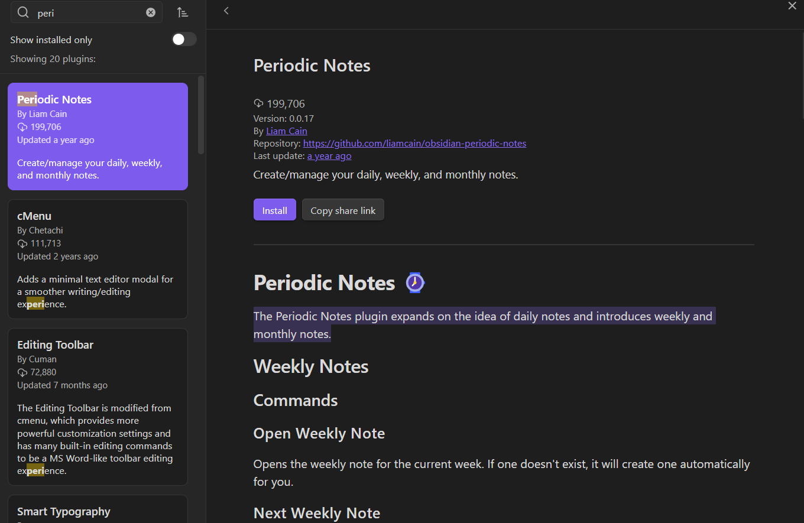Open the cMenu plugin details
The height and width of the screenshot is (523, 804).
[98, 259]
